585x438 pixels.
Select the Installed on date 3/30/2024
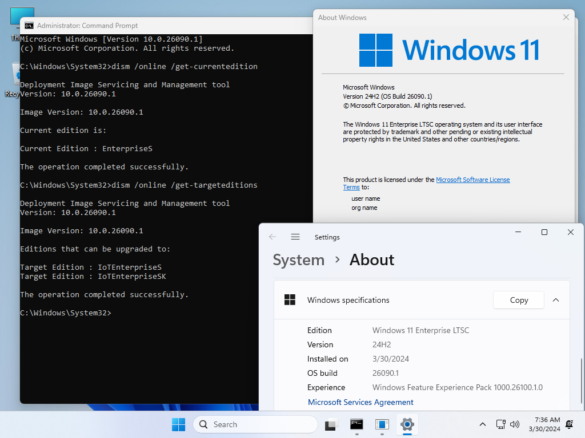[x=390, y=359]
